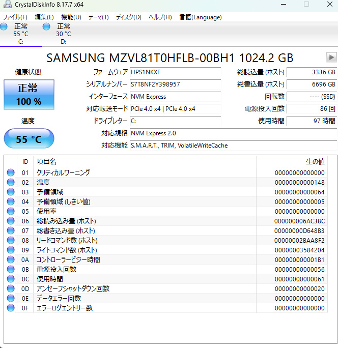This screenshot has width=338, height=348.
Task: Open the 機能(U) menu
Action: click(x=71, y=17)
